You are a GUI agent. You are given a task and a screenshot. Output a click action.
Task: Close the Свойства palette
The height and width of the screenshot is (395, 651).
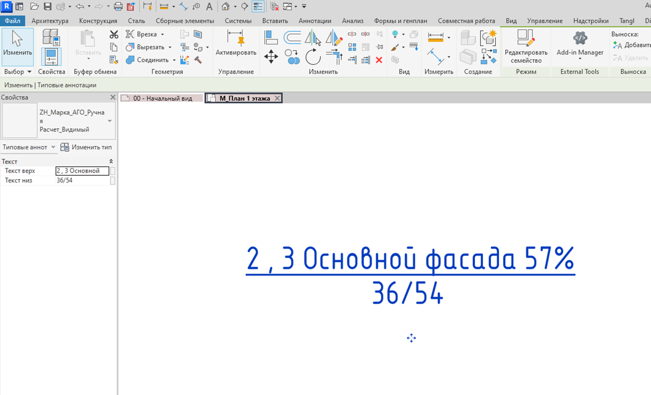tap(113, 97)
